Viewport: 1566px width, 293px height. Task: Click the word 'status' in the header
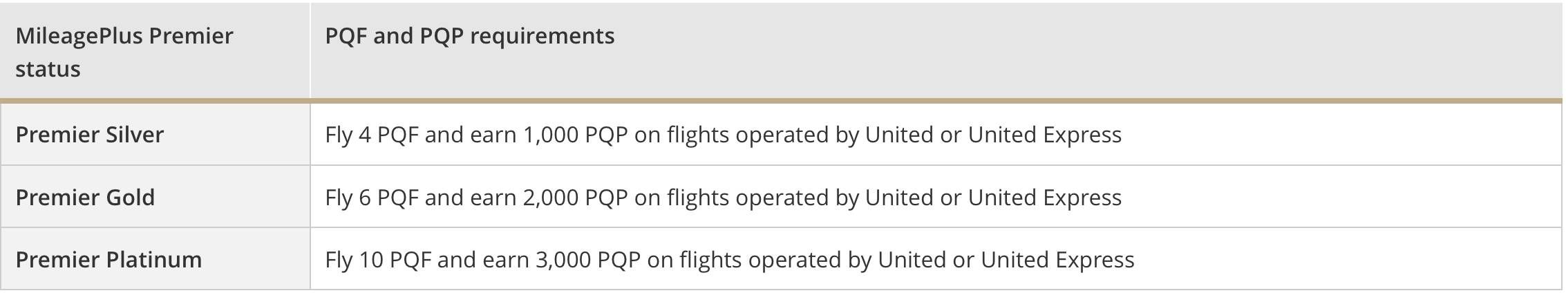tap(48, 69)
